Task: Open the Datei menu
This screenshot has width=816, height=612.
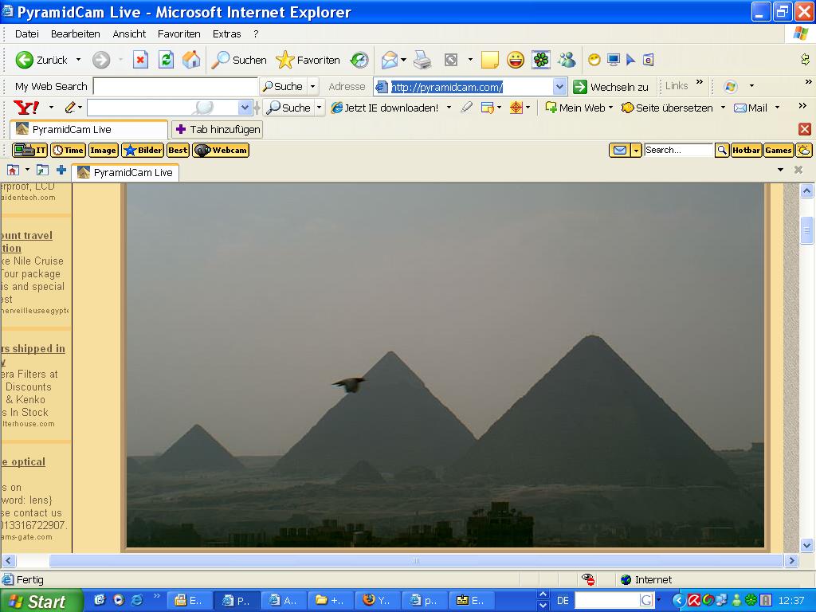Action: click(26, 33)
